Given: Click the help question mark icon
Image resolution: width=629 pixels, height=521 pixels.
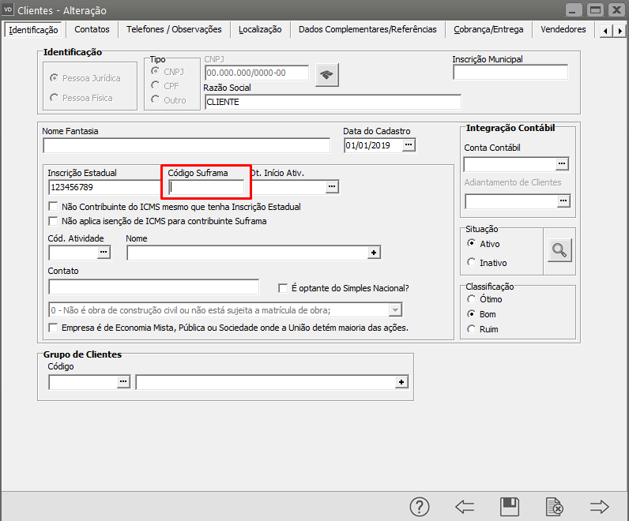Looking at the screenshot, I should tap(420, 507).
